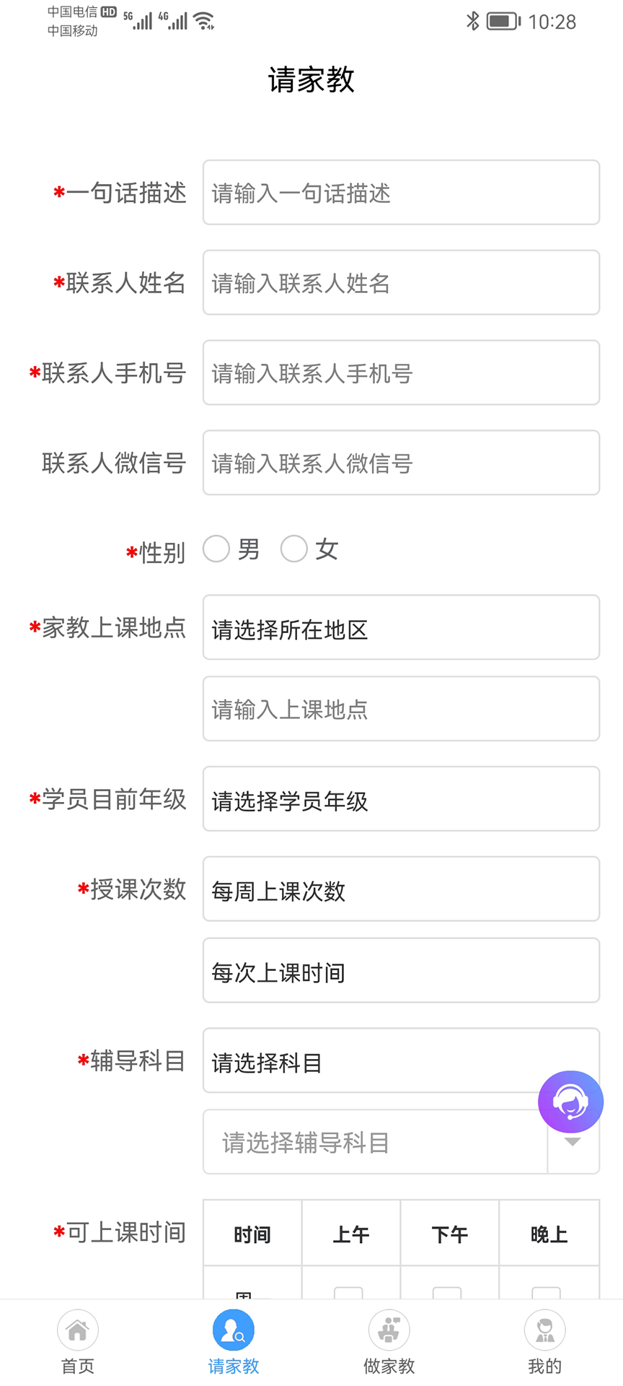Select the 女 gender radio button
Screen dimensions: 623x1386
pyautogui.click(x=294, y=549)
